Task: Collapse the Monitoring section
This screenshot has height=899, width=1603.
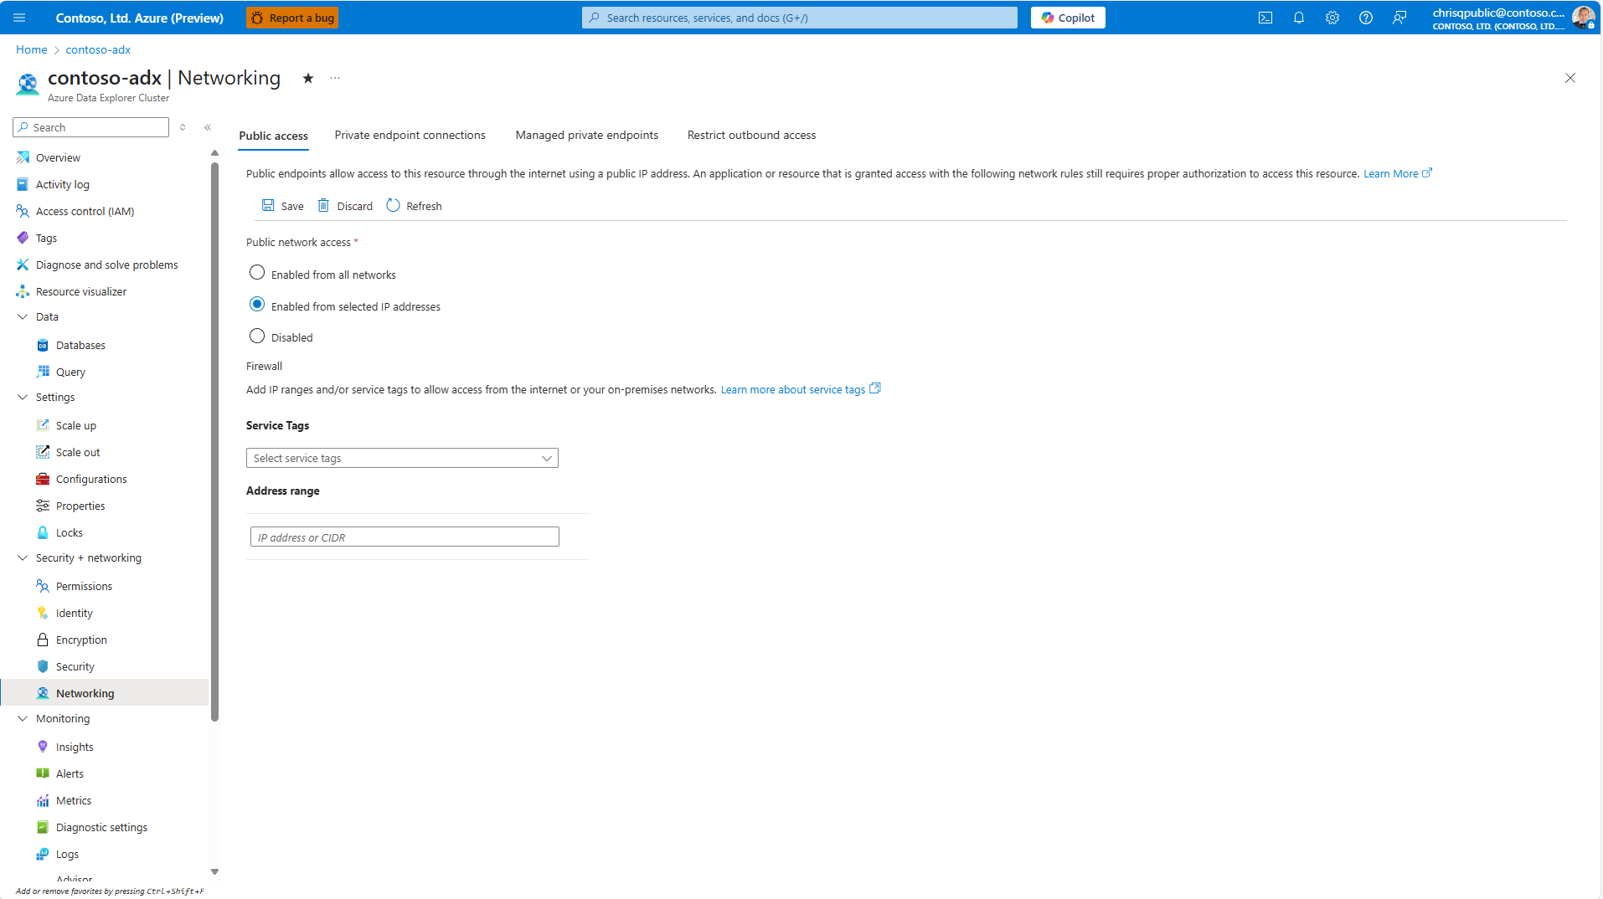Action: tap(22, 718)
